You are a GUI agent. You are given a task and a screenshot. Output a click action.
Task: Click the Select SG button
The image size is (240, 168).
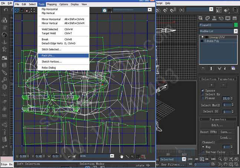coord(210,111)
